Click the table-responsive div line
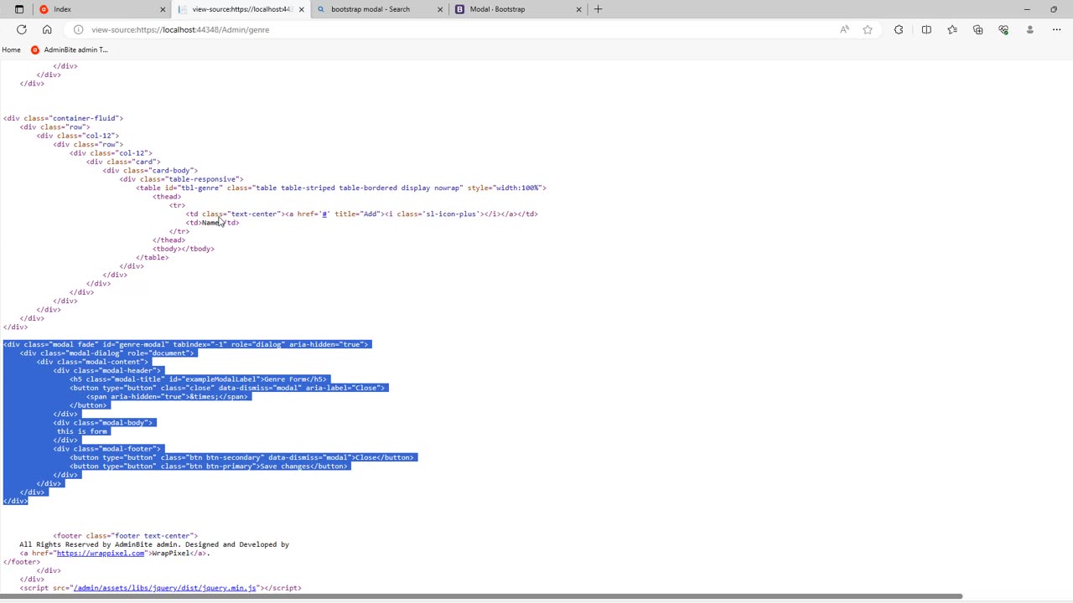This screenshot has height=603, width=1073. [181, 179]
